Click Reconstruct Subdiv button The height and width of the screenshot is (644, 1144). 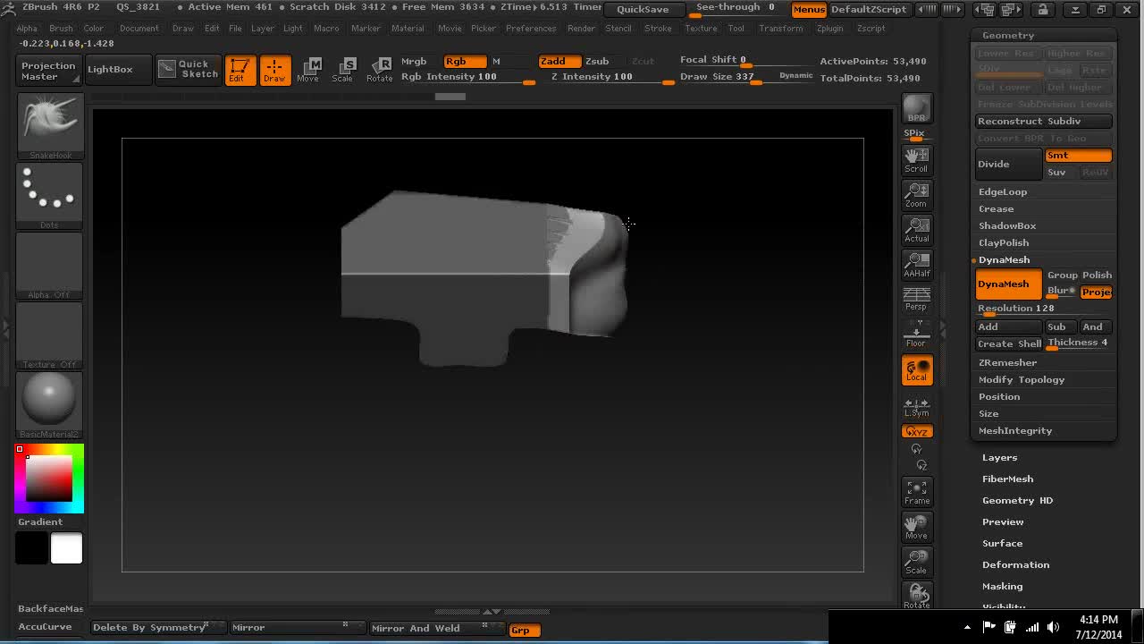[x=1043, y=122]
